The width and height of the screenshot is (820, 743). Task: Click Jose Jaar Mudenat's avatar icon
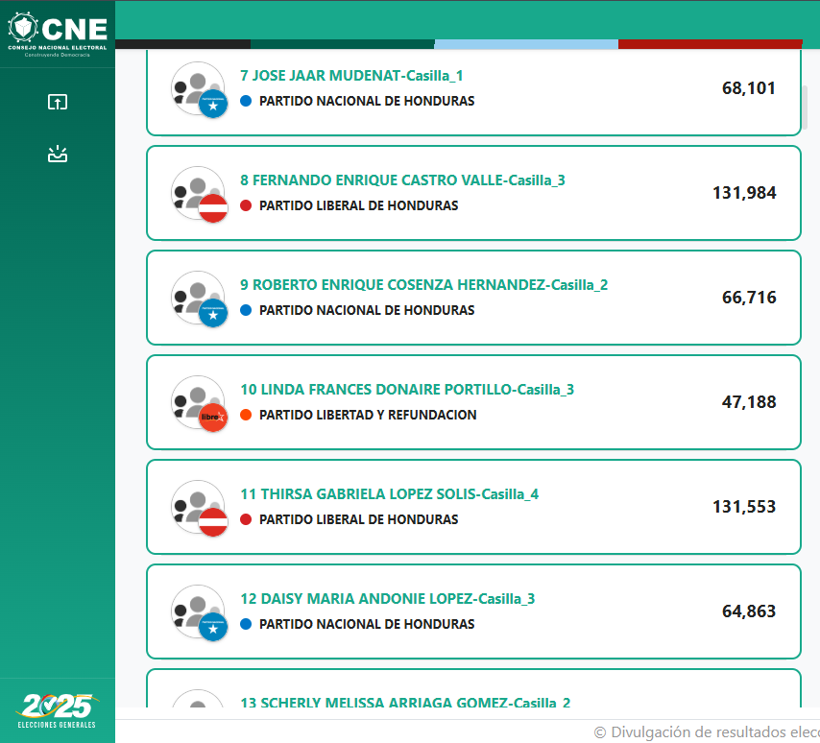(200, 90)
